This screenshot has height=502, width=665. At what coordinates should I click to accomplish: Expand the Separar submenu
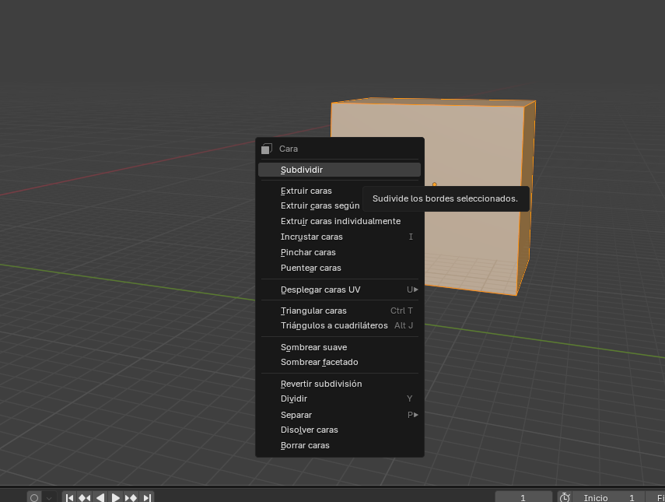(296, 415)
